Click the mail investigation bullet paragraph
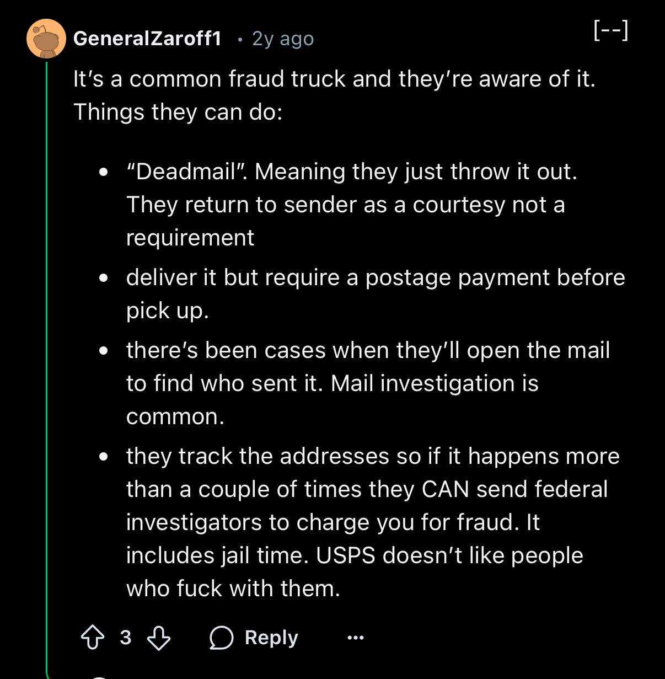Screen dimensions: 665x679 point(368,383)
